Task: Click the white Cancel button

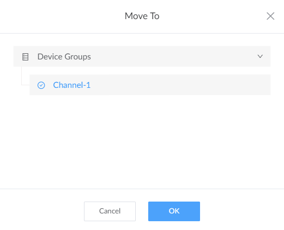Action: [110, 211]
